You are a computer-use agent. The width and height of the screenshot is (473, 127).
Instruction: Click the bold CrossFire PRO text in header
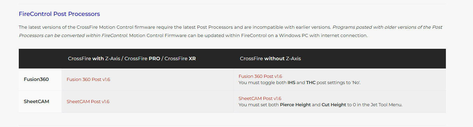click(142, 58)
